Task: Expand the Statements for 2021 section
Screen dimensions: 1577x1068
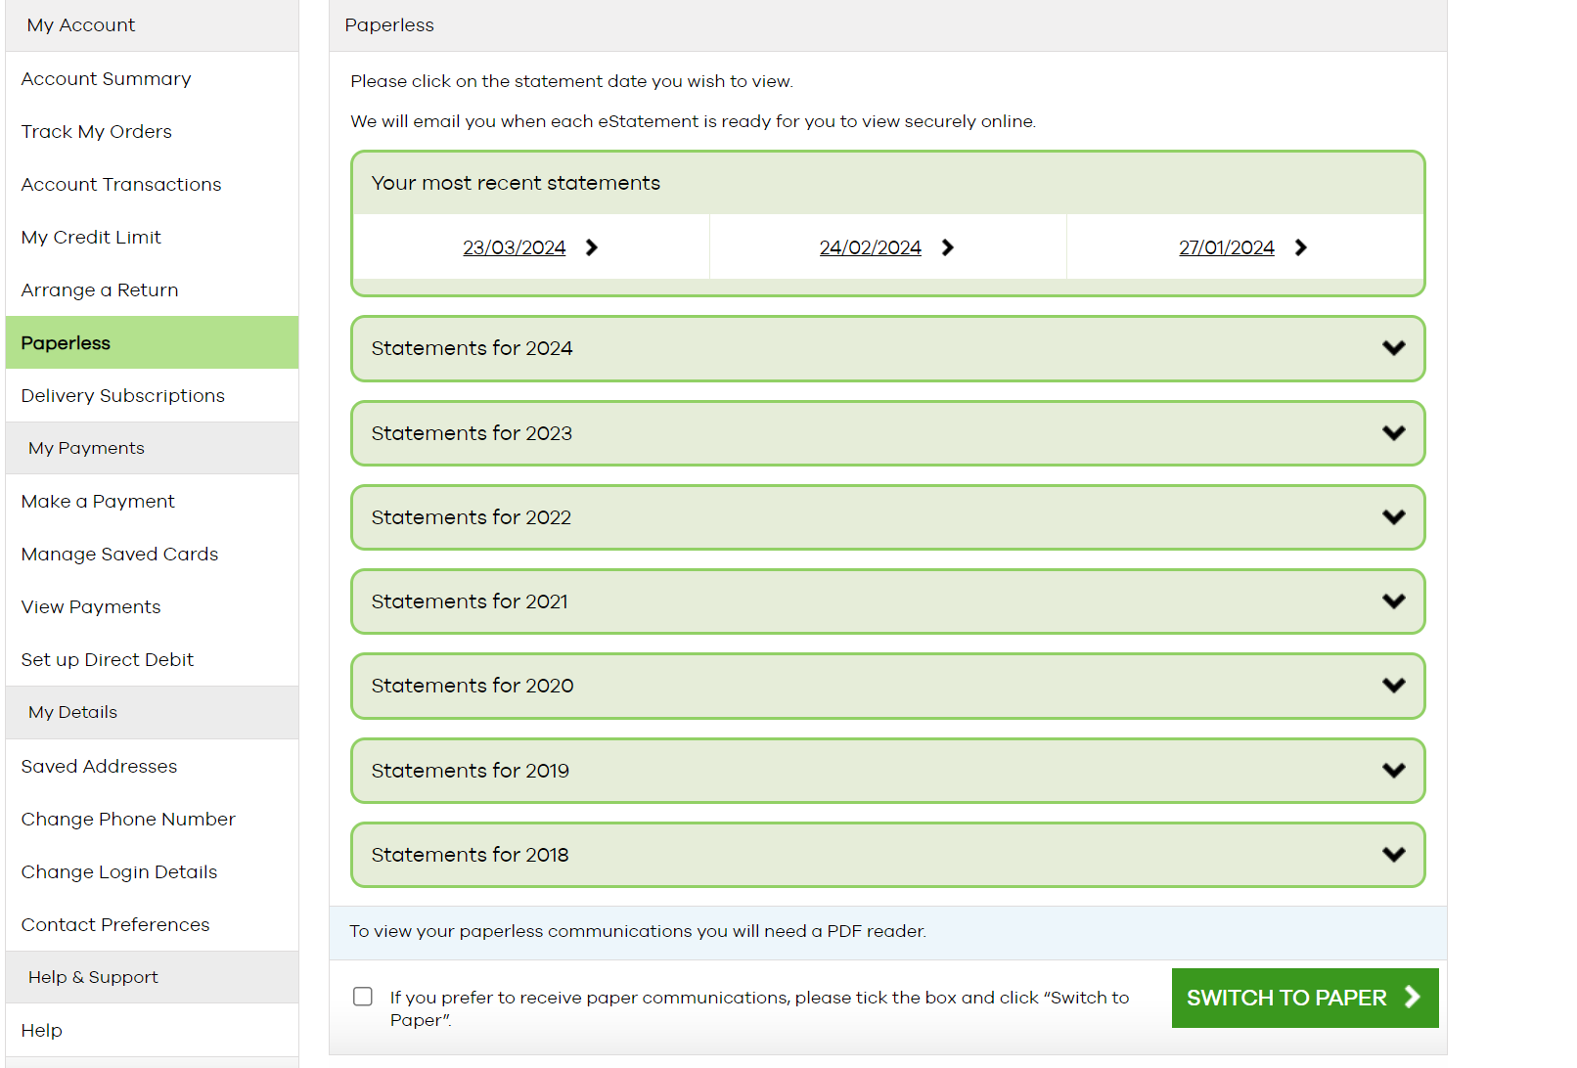Action: 885,601
